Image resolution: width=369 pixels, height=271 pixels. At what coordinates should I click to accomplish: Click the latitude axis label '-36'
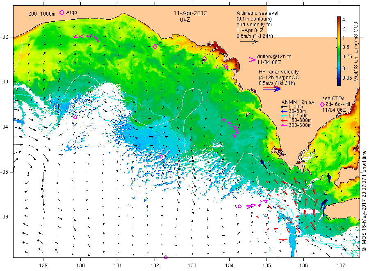(4, 217)
